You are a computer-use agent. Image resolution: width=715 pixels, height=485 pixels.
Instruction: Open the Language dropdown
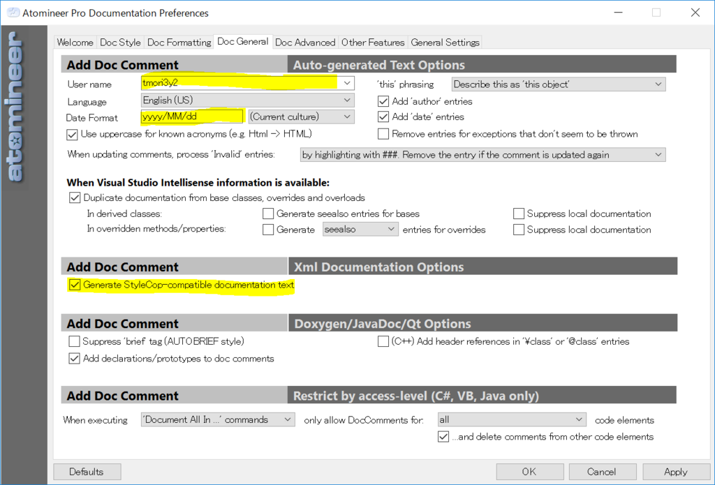coord(248,100)
